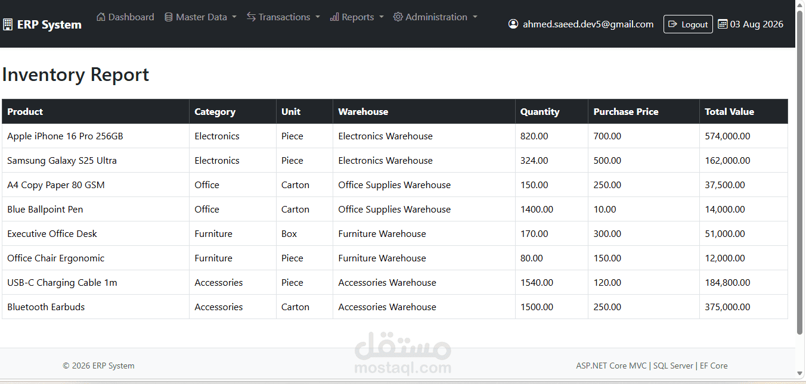Open the Administration dropdown caret

475,17
